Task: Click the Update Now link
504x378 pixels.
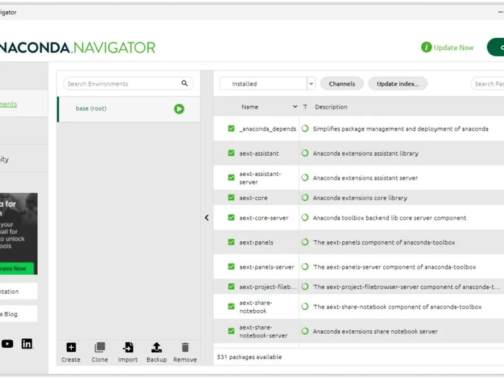Action: tap(453, 48)
